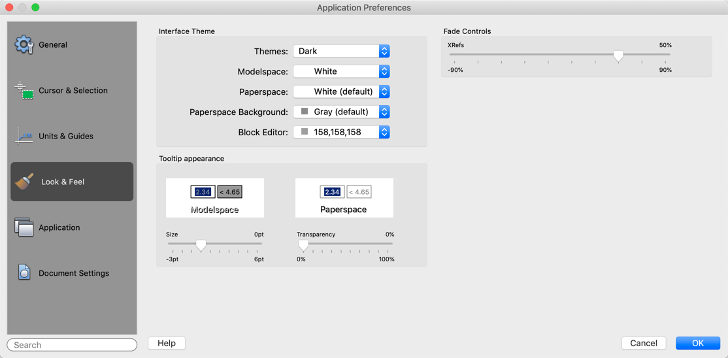This screenshot has height=358, width=728.
Task: Open the Document Settings section
Action: pyautogui.click(x=73, y=273)
